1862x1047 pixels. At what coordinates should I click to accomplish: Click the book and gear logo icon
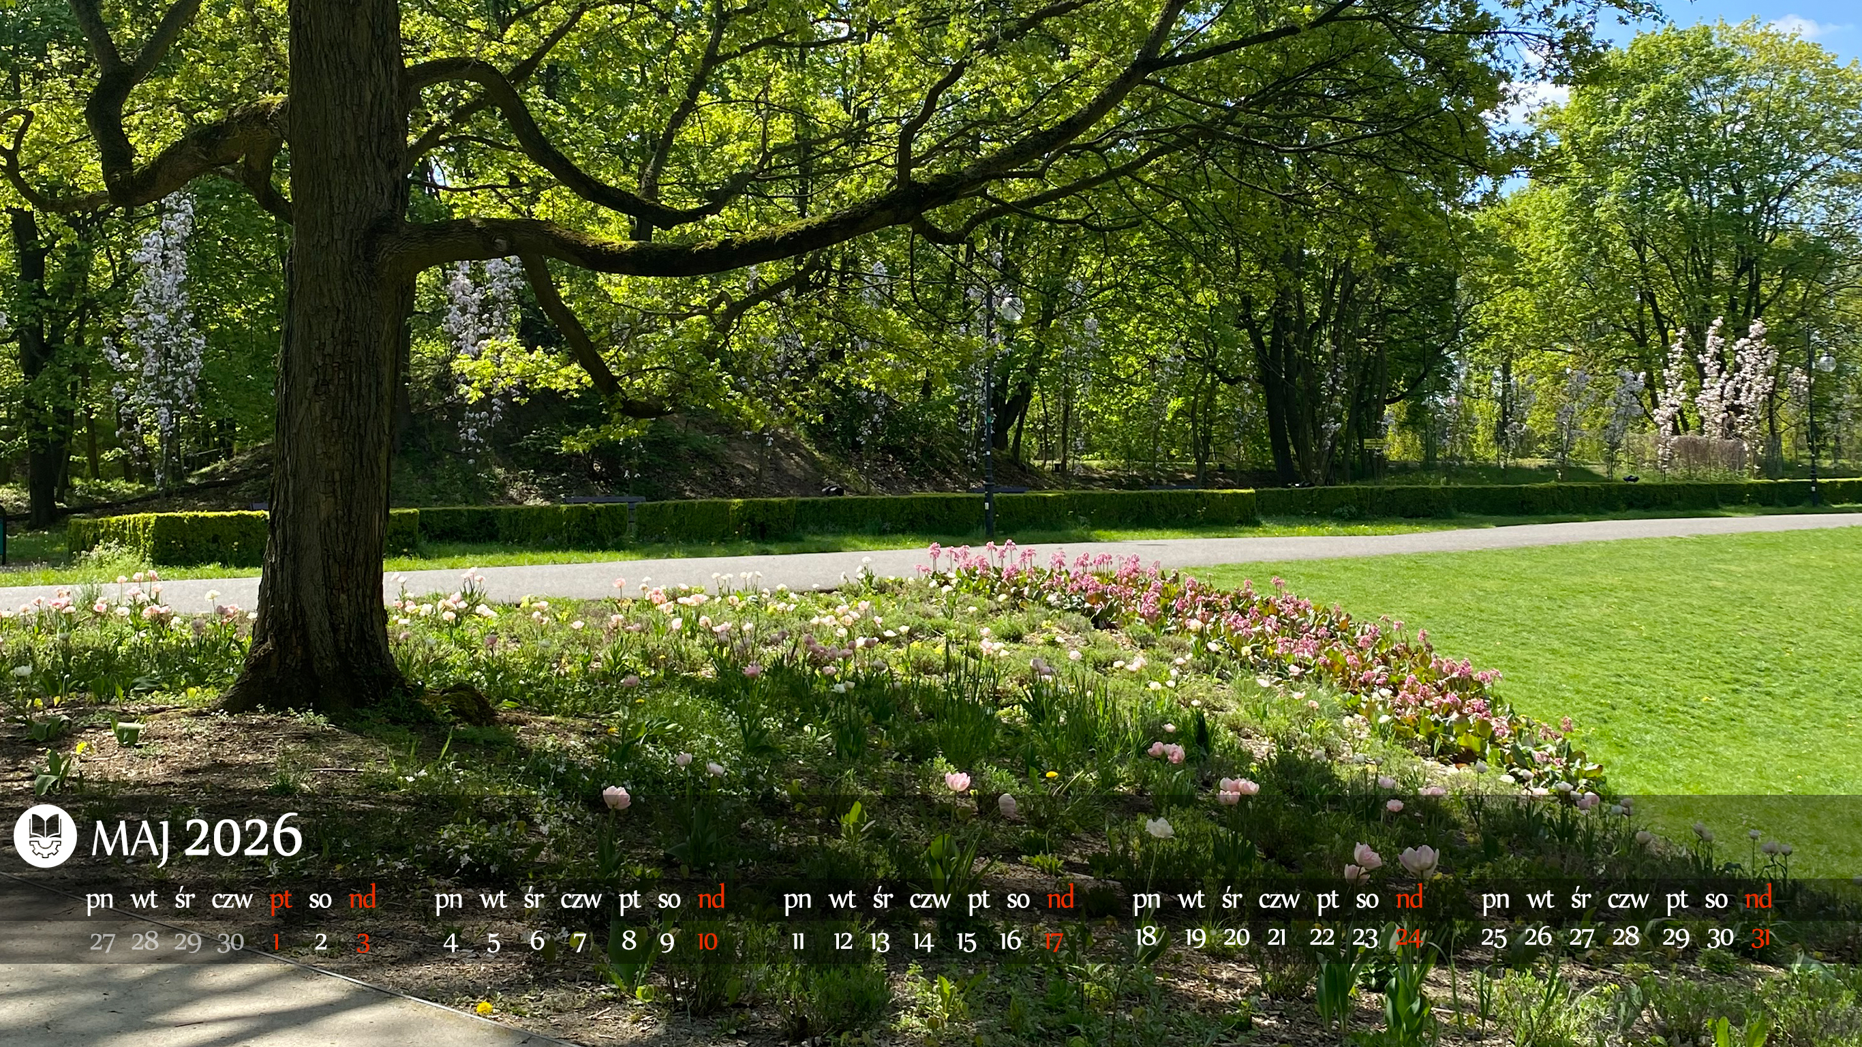(x=45, y=836)
